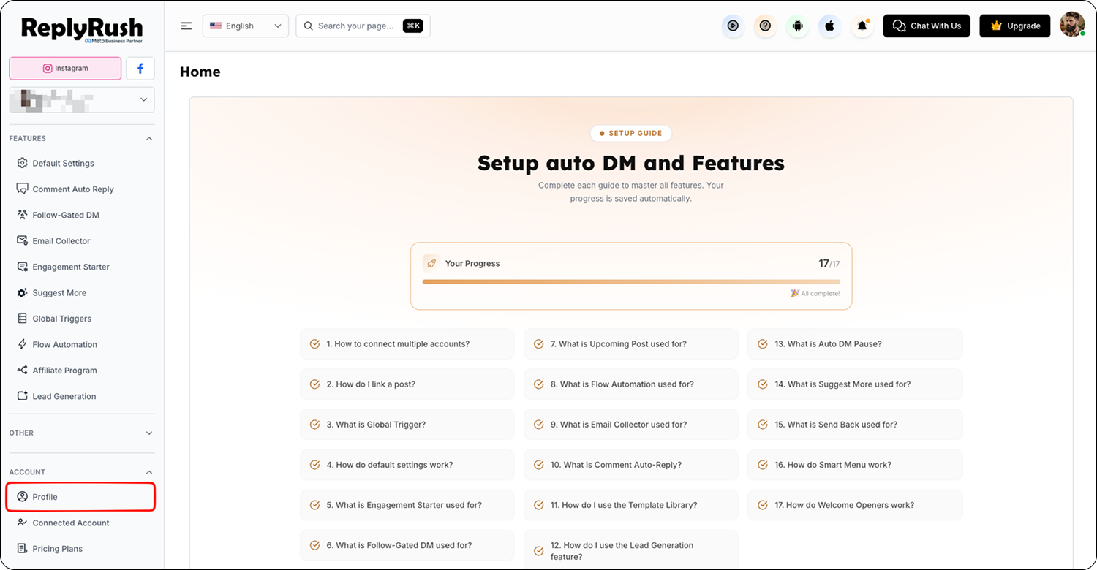
Task: Click the Chat With Us button
Action: point(927,26)
